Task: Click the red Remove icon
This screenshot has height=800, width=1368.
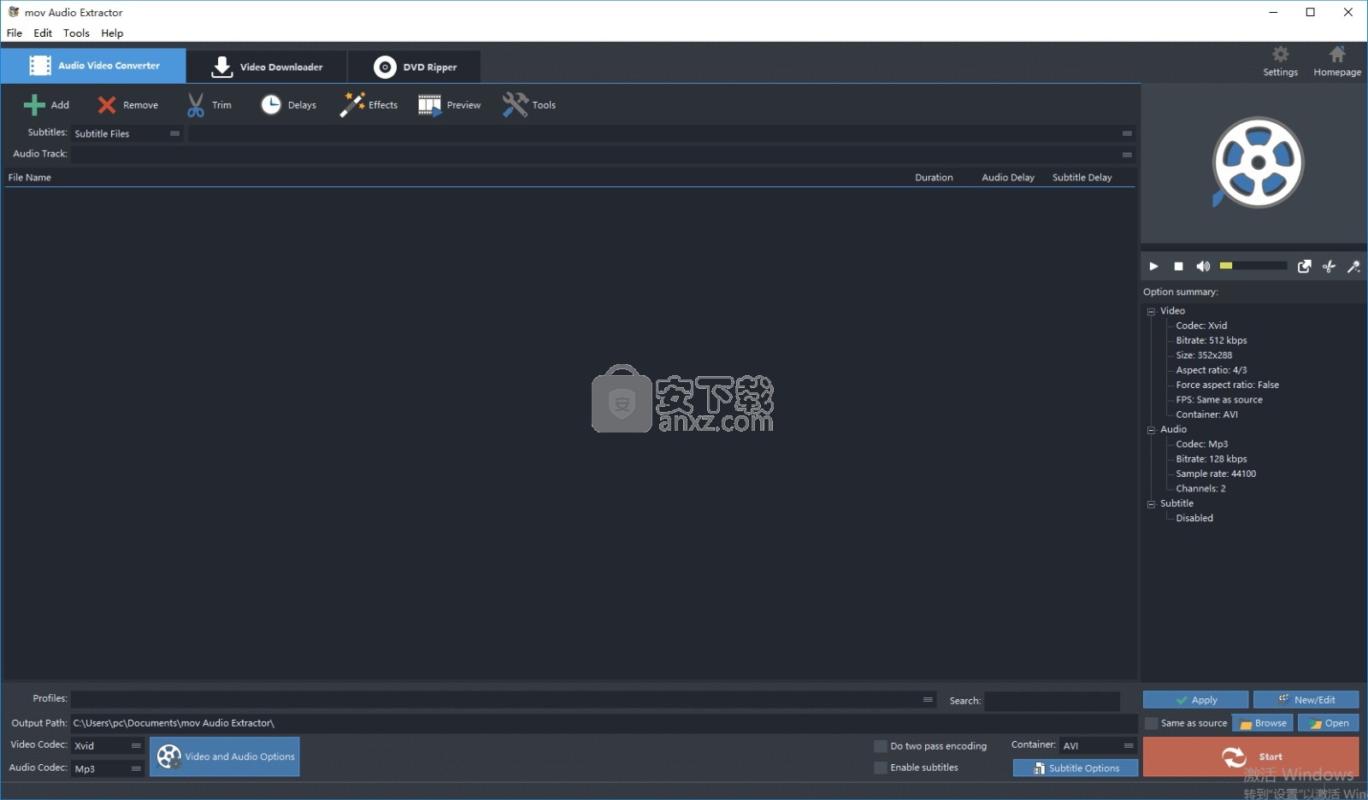Action: click(107, 105)
